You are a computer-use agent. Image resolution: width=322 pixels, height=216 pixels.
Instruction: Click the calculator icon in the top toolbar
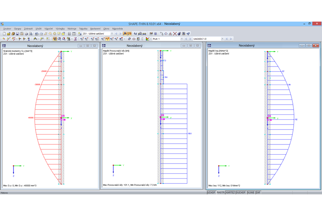(69, 34)
